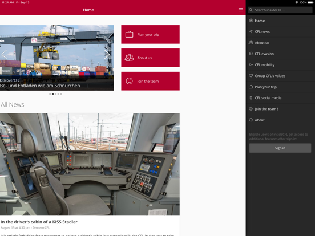Click the people icon on About us tile

coord(129,58)
